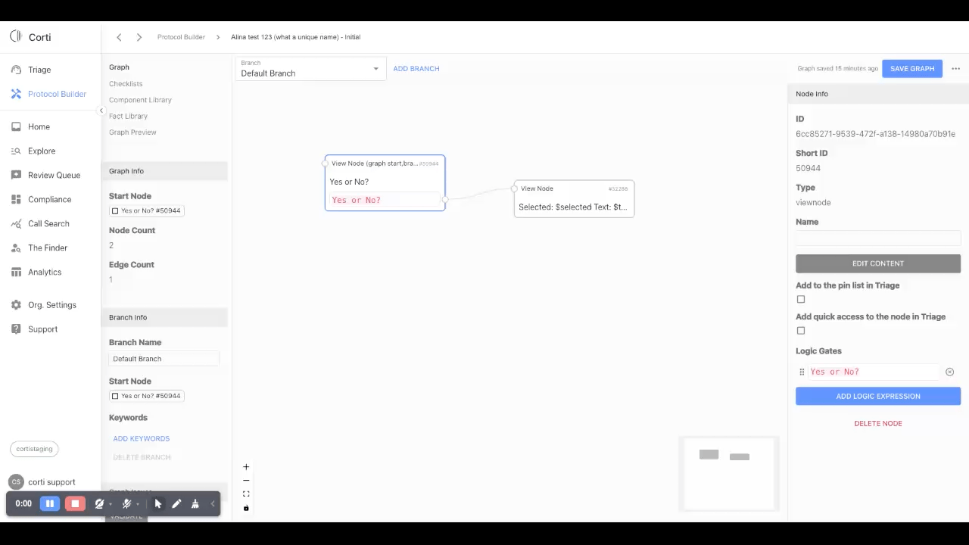This screenshot has width=969, height=545.
Task: Pause the screen recording
Action: pyautogui.click(x=50, y=503)
